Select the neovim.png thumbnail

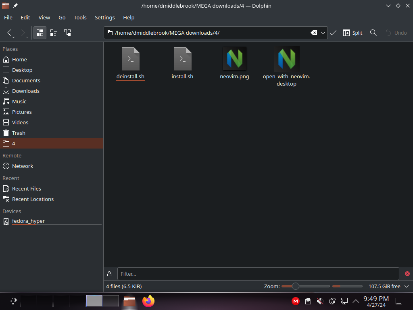235,59
